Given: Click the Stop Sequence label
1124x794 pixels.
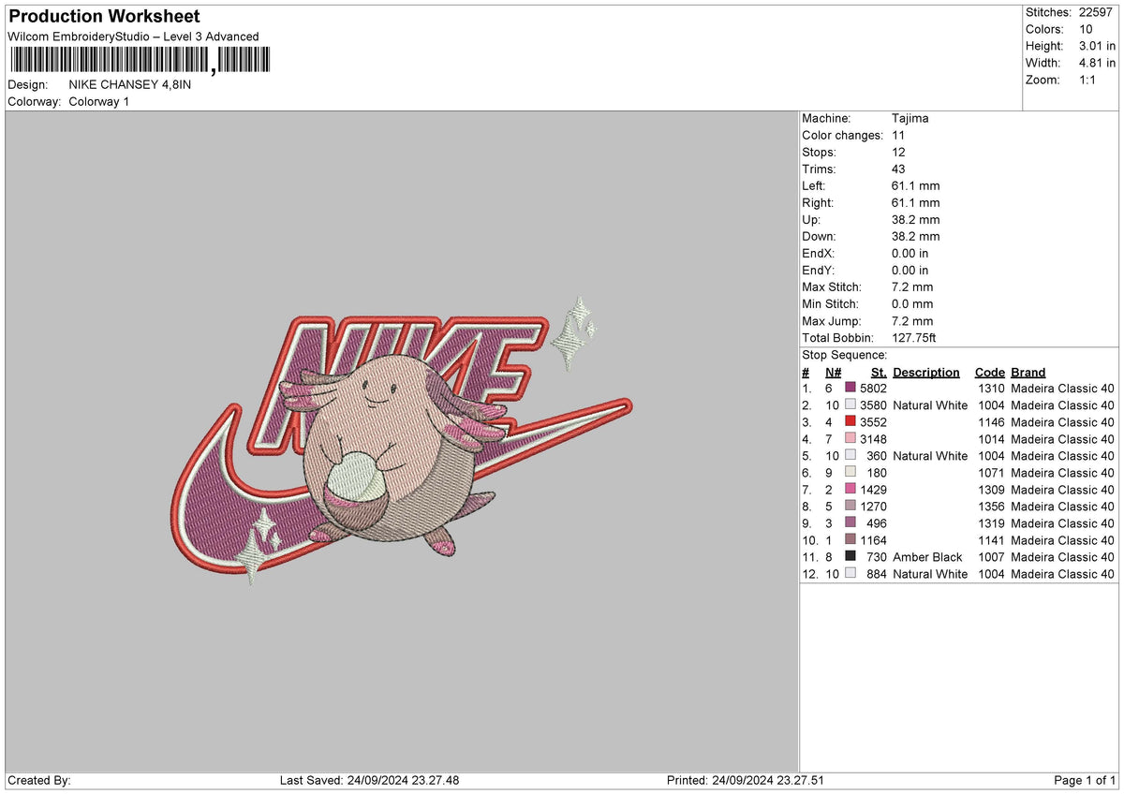Looking at the screenshot, I should click(x=844, y=355).
